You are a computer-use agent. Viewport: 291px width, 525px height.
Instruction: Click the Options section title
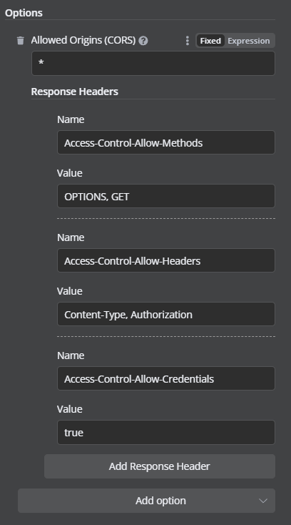pyautogui.click(x=24, y=13)
